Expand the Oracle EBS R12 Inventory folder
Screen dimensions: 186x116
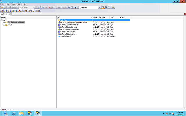coord(4,22)
